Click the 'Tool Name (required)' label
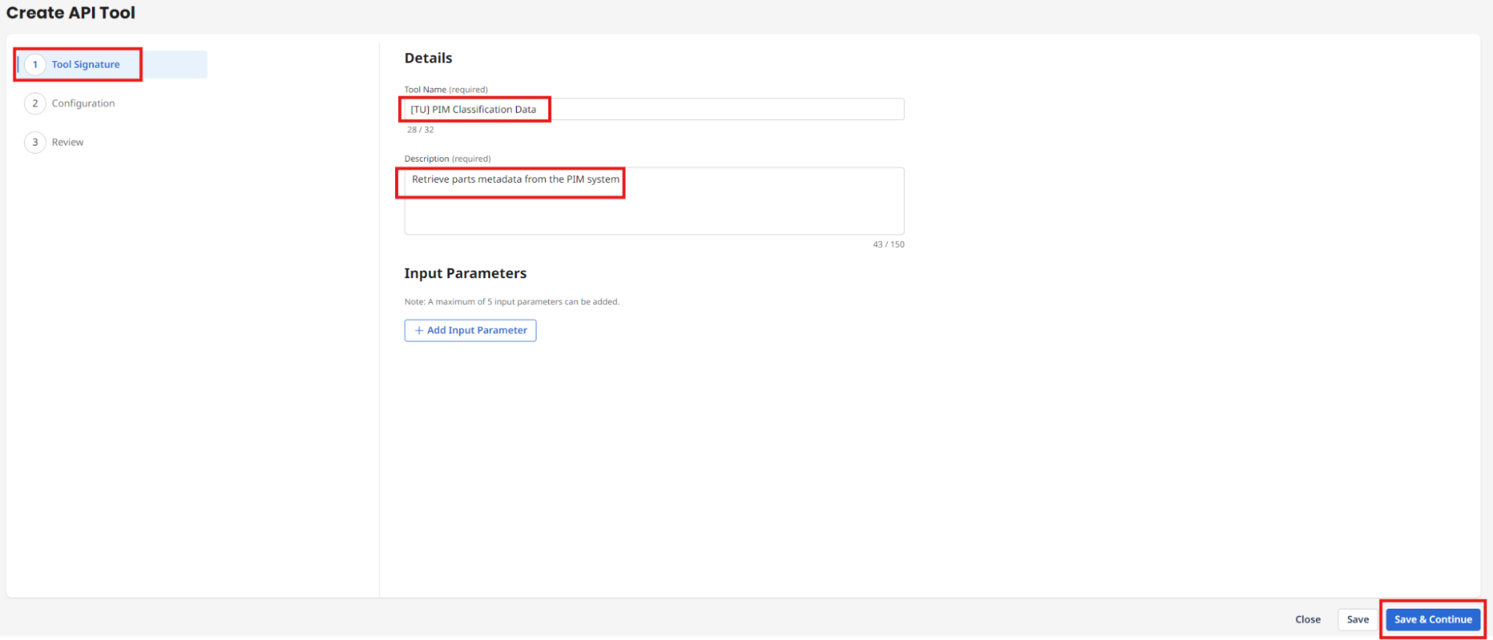This screenshot has width=1493, height=640. [446, 90]
